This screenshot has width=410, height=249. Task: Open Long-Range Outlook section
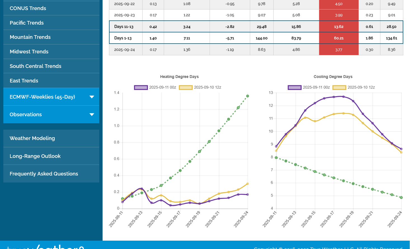(35, 156)
